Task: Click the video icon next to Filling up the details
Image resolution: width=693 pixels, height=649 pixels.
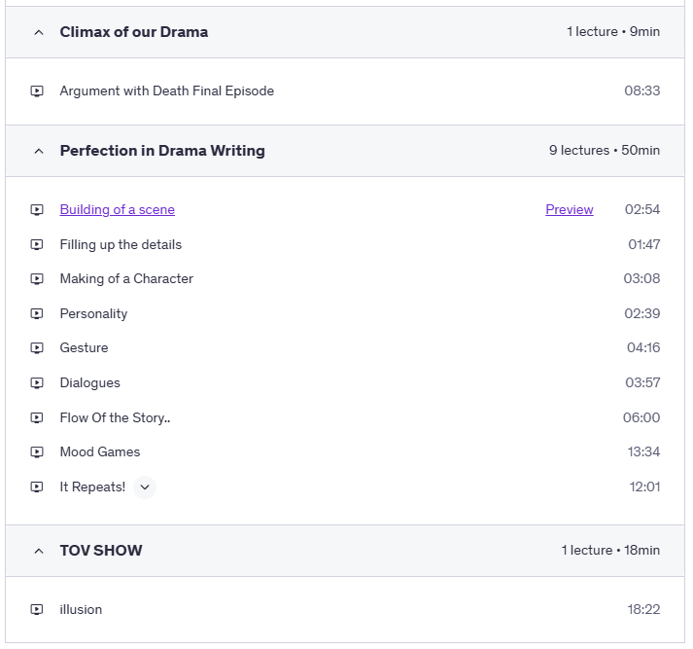Action: (37, 245)
